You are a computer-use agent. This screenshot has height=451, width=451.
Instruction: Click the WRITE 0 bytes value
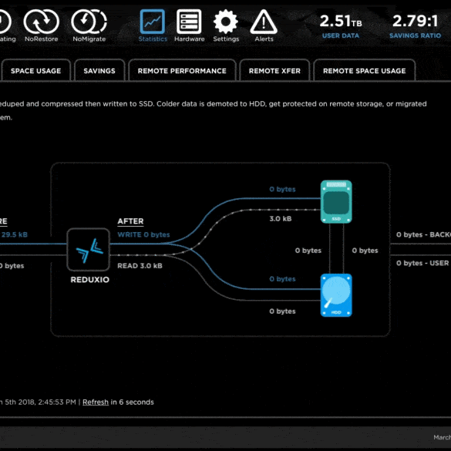(x=143, y=234)
